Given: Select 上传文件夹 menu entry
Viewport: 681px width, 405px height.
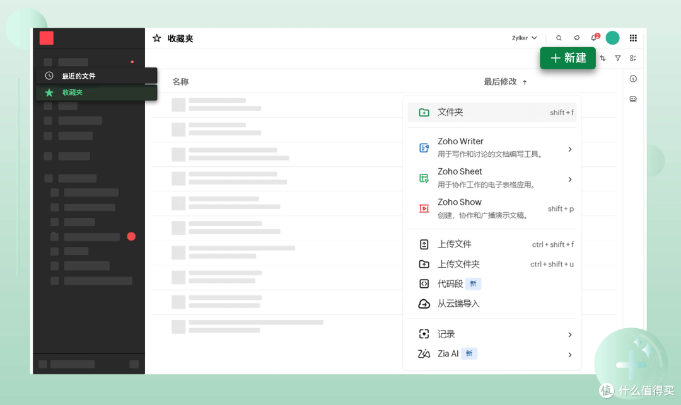Looking at the screenshot, I should coord(492,264).
